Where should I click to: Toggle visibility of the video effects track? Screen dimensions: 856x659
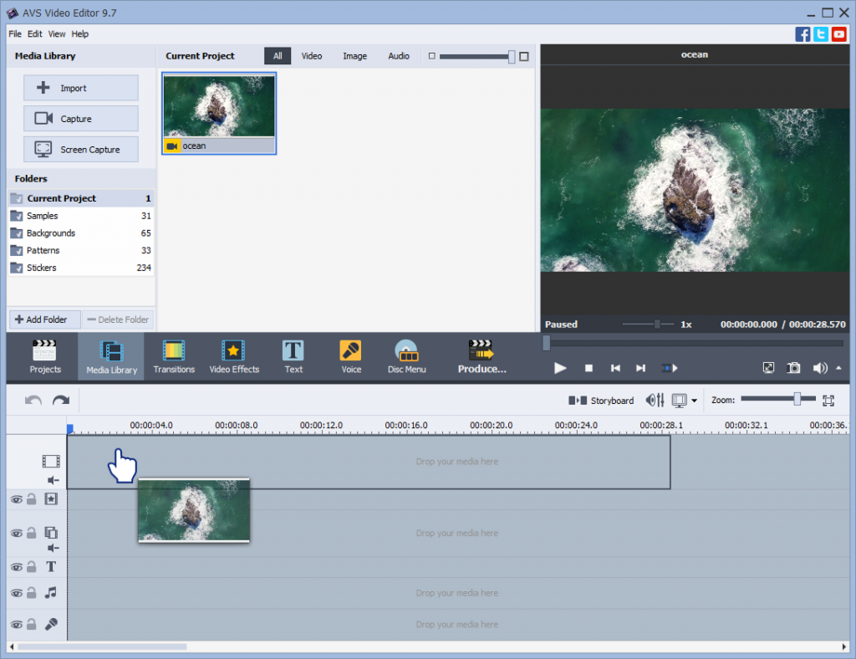click(x=16, y=499)
